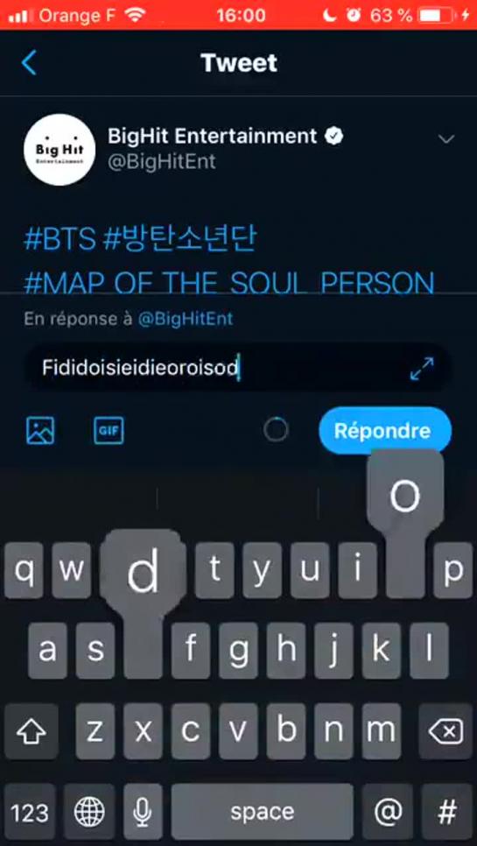
Task: Open the GIF picker icon
Action: [x=109, y=431]
